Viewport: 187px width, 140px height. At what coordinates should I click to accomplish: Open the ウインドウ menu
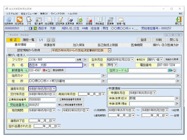[58, 14]
